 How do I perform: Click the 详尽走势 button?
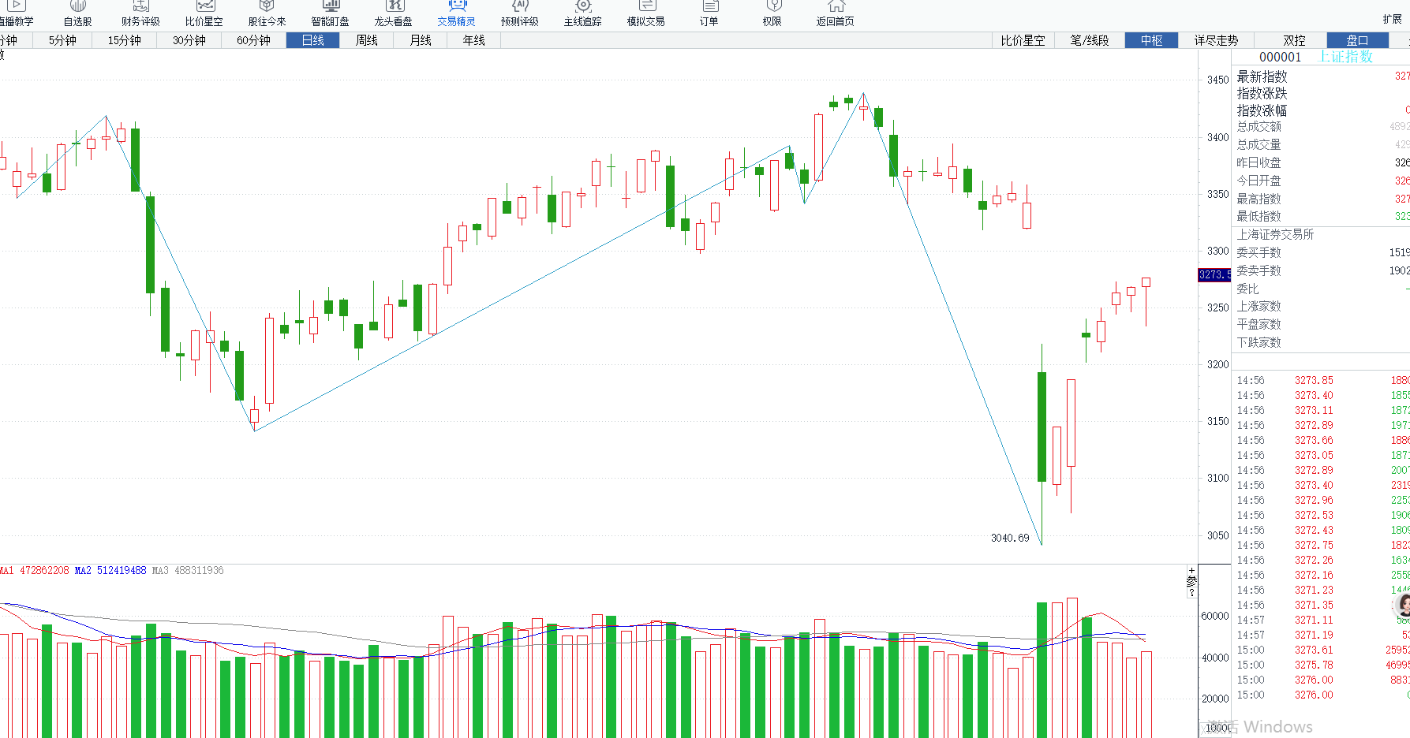(x=1215, y=40)
